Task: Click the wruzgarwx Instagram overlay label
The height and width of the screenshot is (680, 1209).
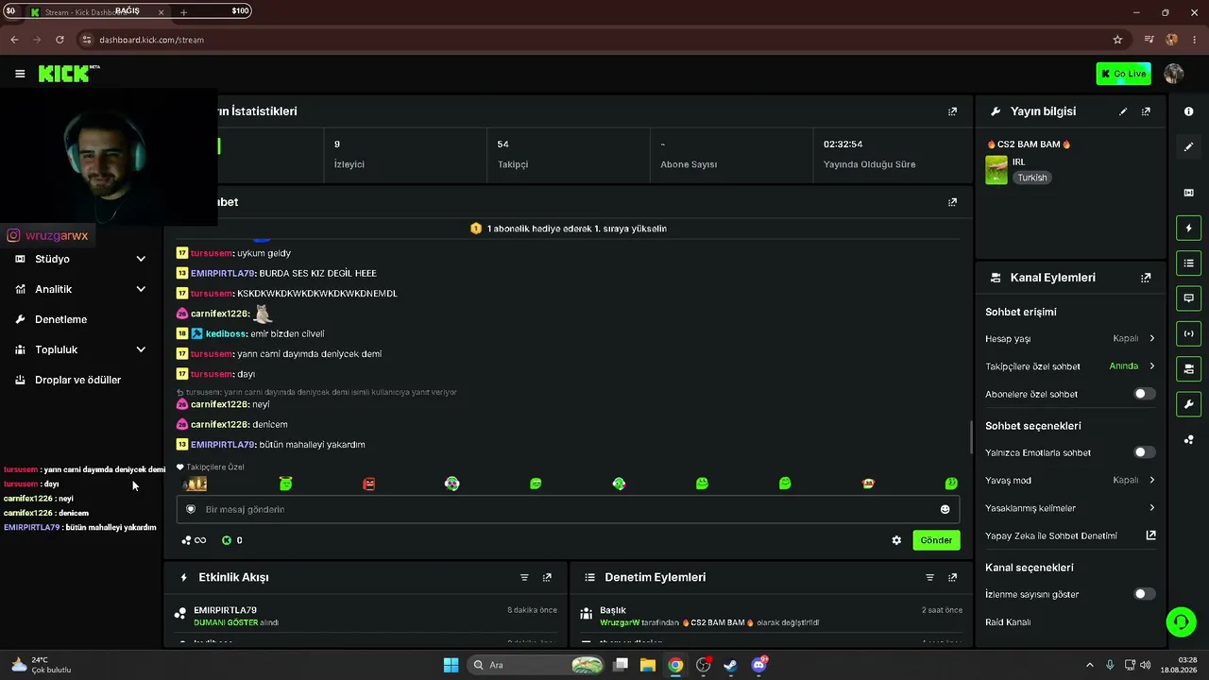Action: click(x=47, y=236)
